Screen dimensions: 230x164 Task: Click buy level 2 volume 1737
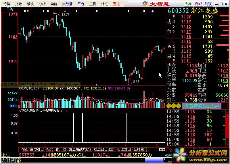click(207, 46)
